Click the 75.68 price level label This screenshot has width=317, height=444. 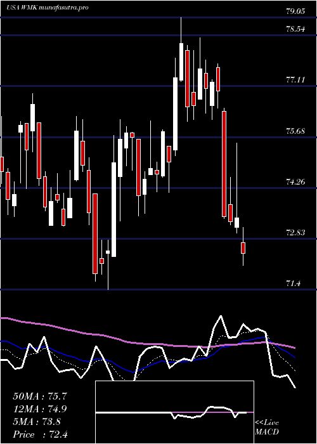pos(295,131)
